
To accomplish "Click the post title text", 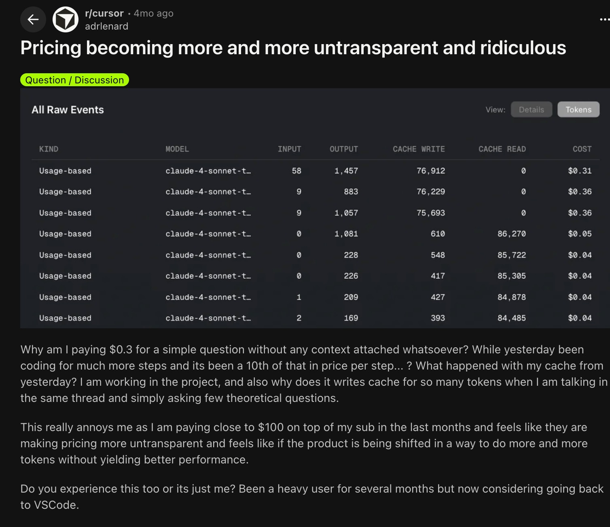I will tap(293, 48).
